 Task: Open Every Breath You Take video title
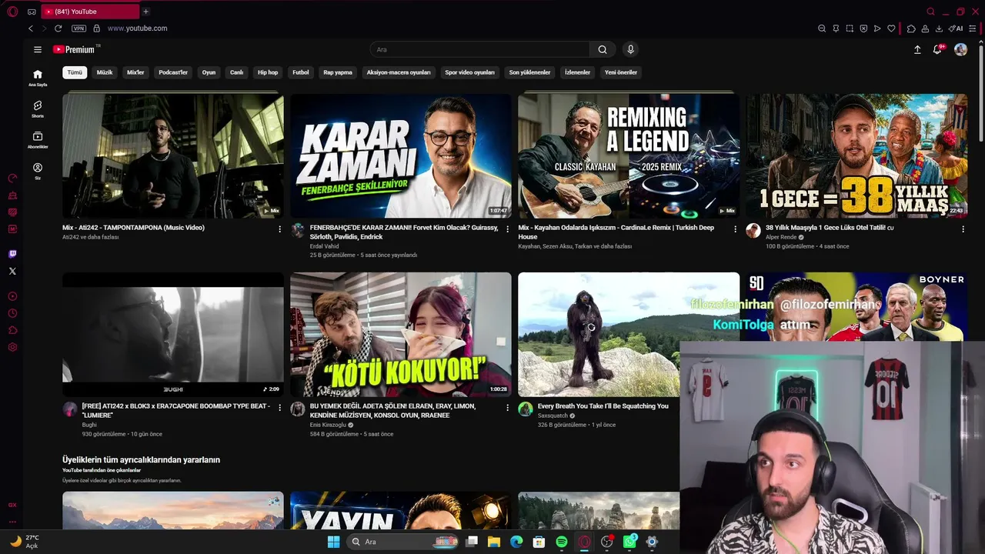[x=603, y=406]
